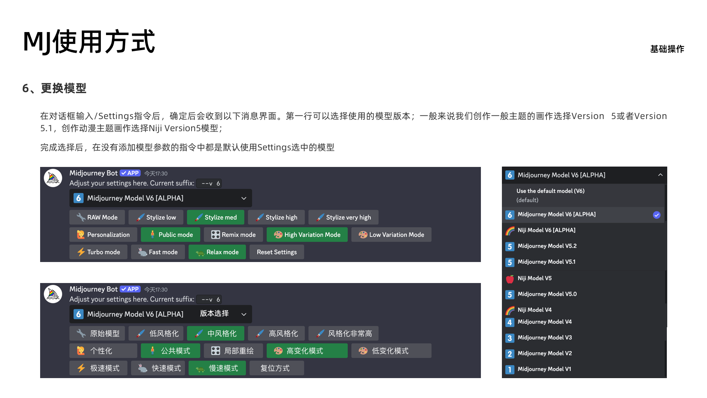Open Midjourney Model V6 dropdown in top panel
This screenshot has width=707, height=398.
(x=161, y=198)
